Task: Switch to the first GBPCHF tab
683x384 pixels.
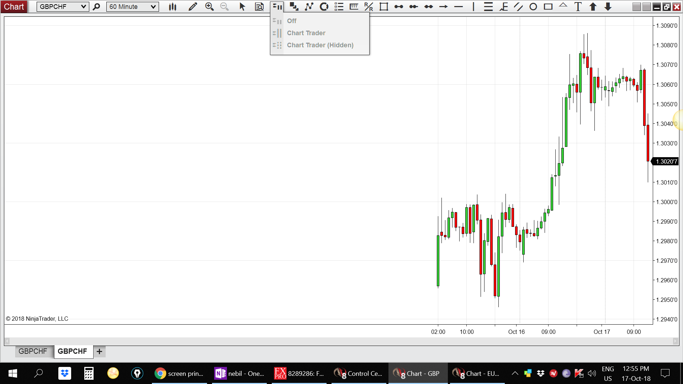Action: point(33,351)
